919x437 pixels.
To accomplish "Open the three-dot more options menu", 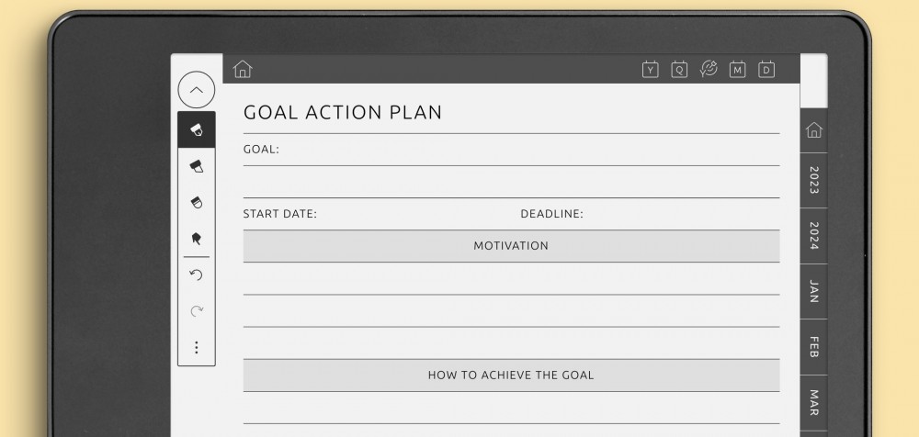I will (x=196, y=348).
